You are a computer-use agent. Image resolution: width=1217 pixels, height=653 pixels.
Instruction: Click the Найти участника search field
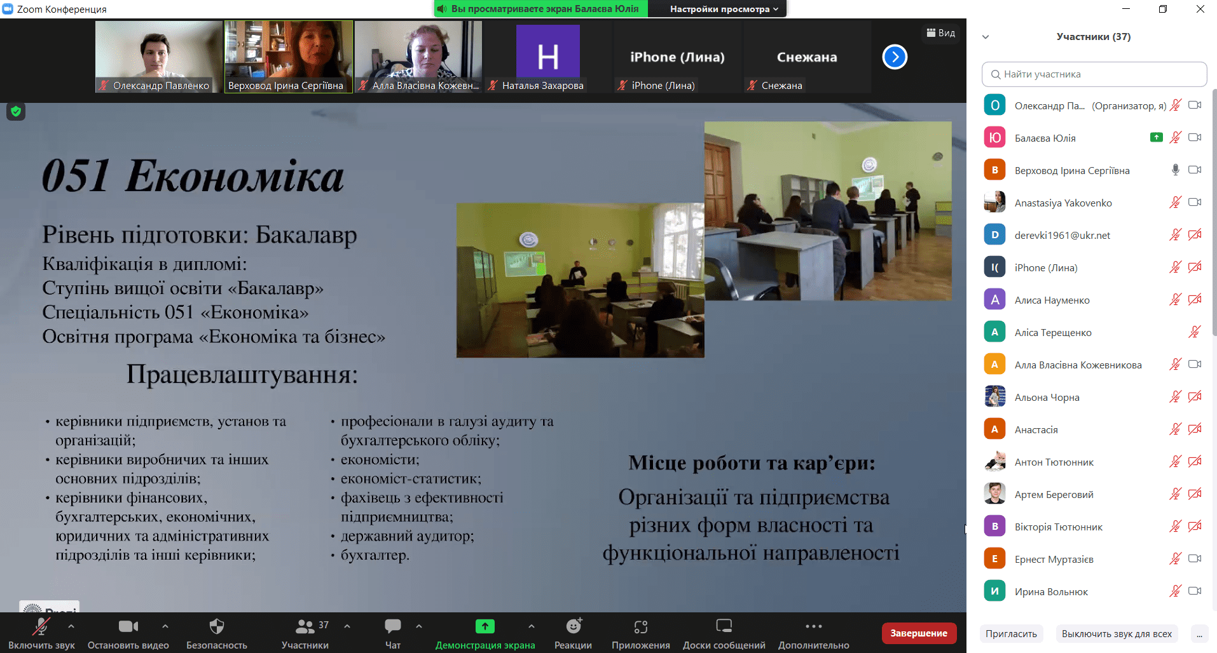1094,74
